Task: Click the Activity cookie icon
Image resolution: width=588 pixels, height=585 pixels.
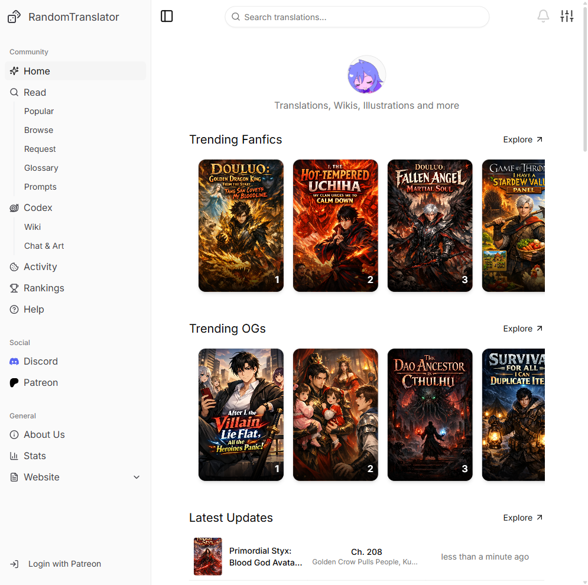Action: coord(14,267)
